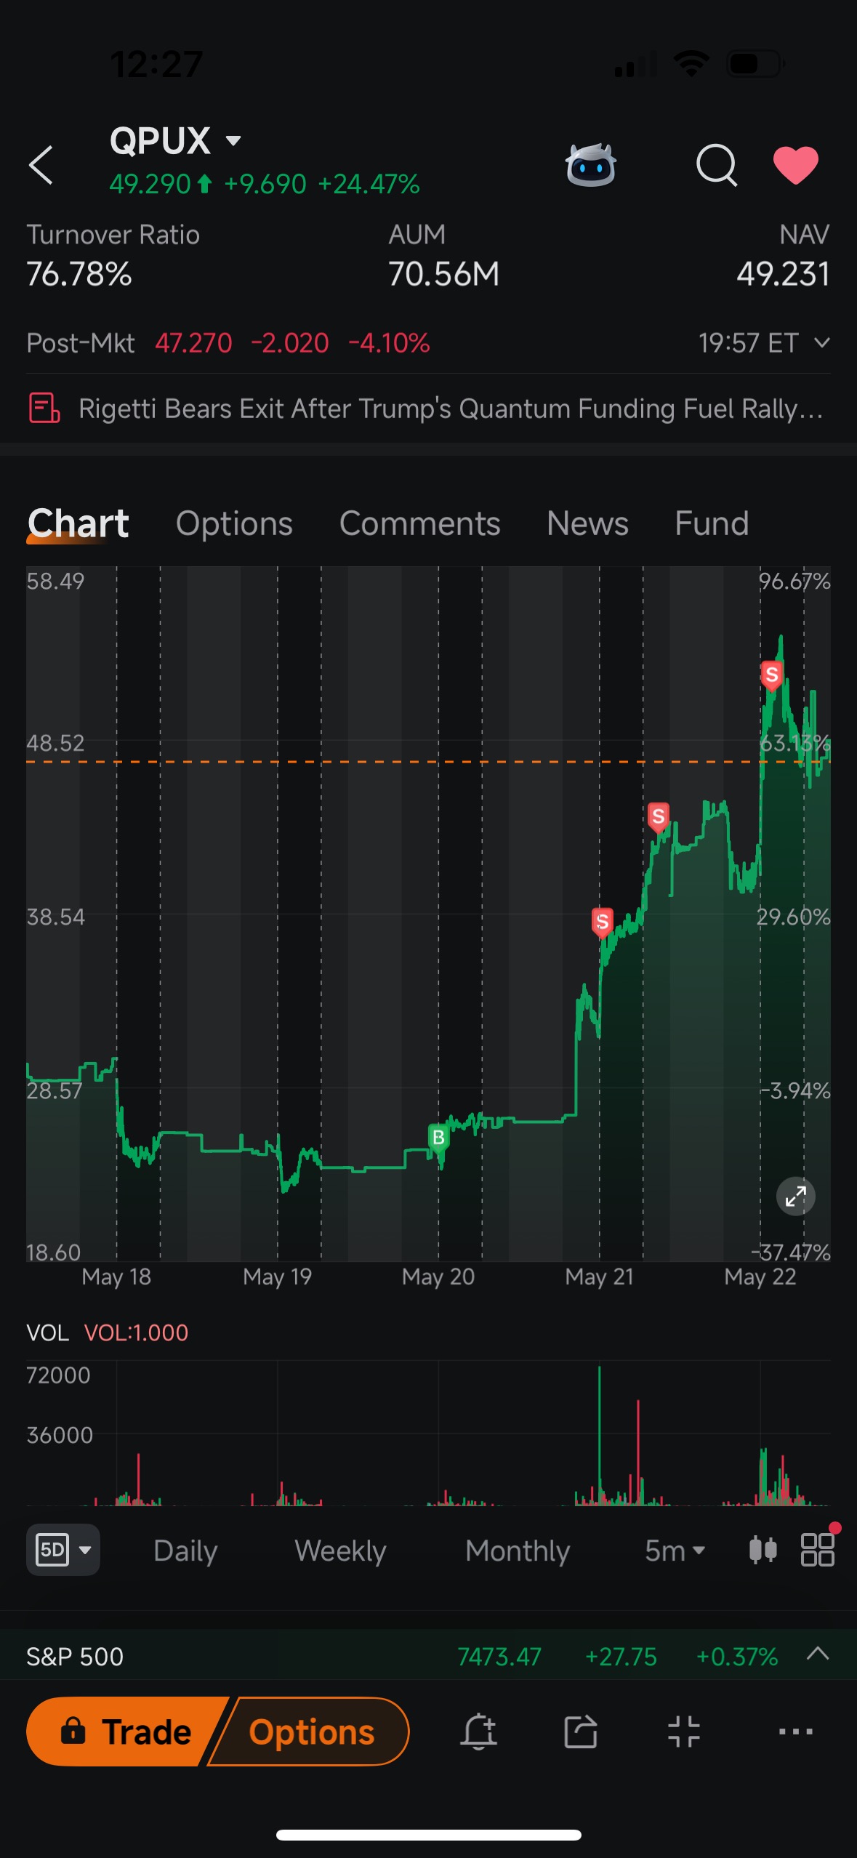The height and width of the screenshot is (1858, 857).
Task: Open the three-dot more menu
Action: click(x=796, y=1732)
